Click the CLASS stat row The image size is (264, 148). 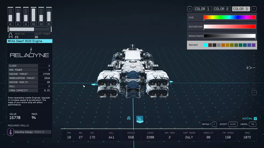coord(30,66)
